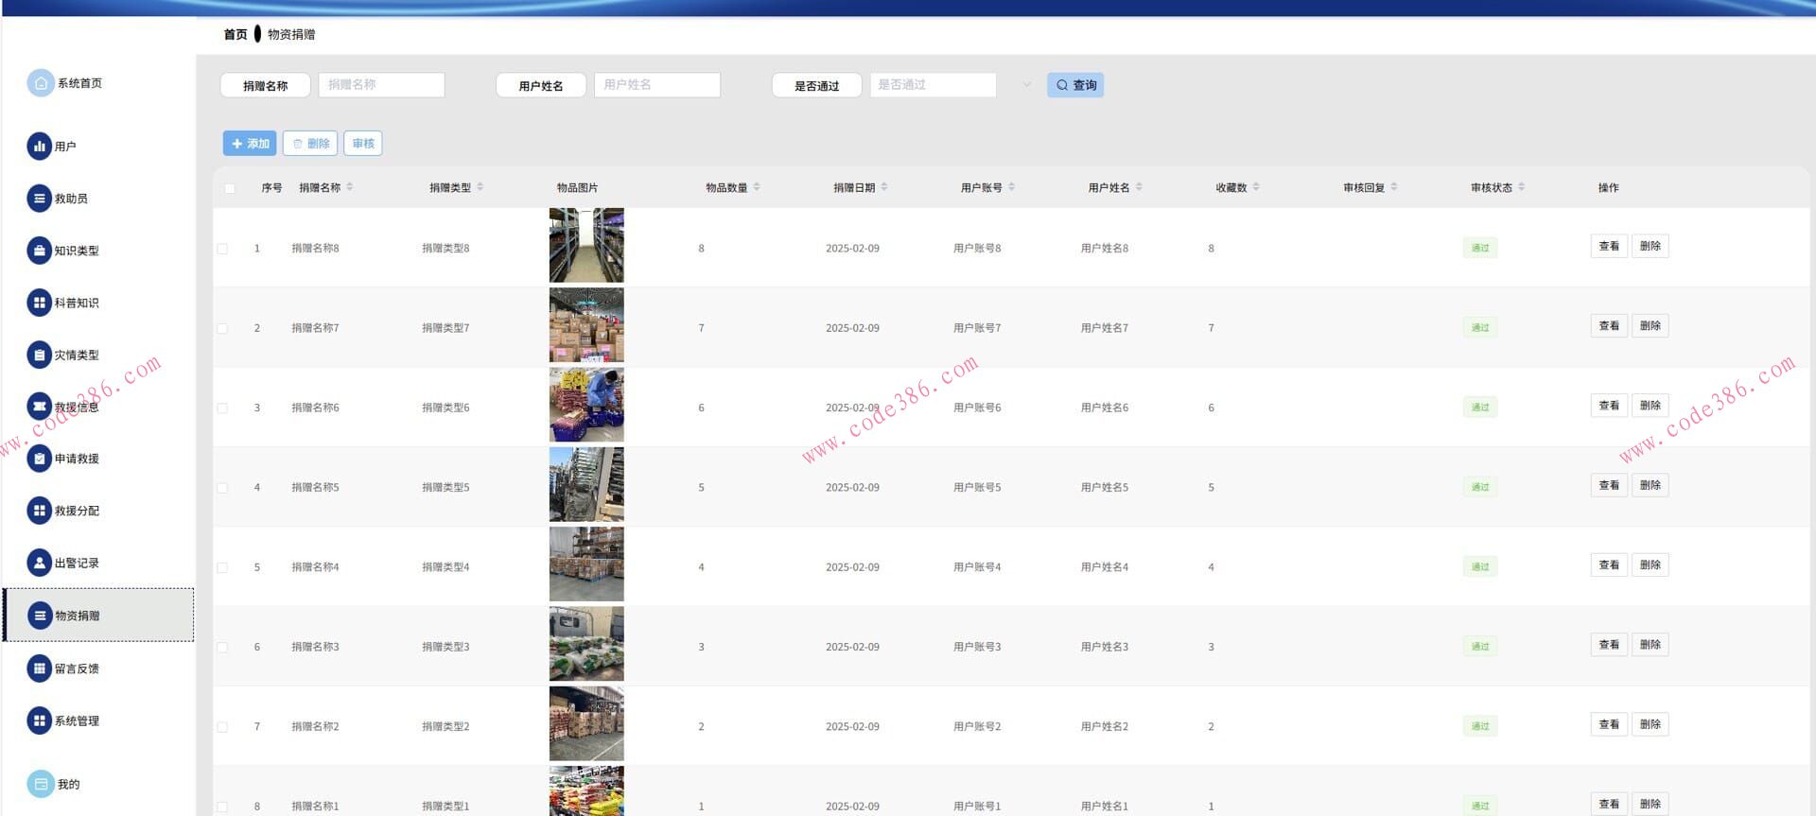Click the blue 添加 button
The image size is (1816, 816).
pyautogui.click(x=250, y=144)
